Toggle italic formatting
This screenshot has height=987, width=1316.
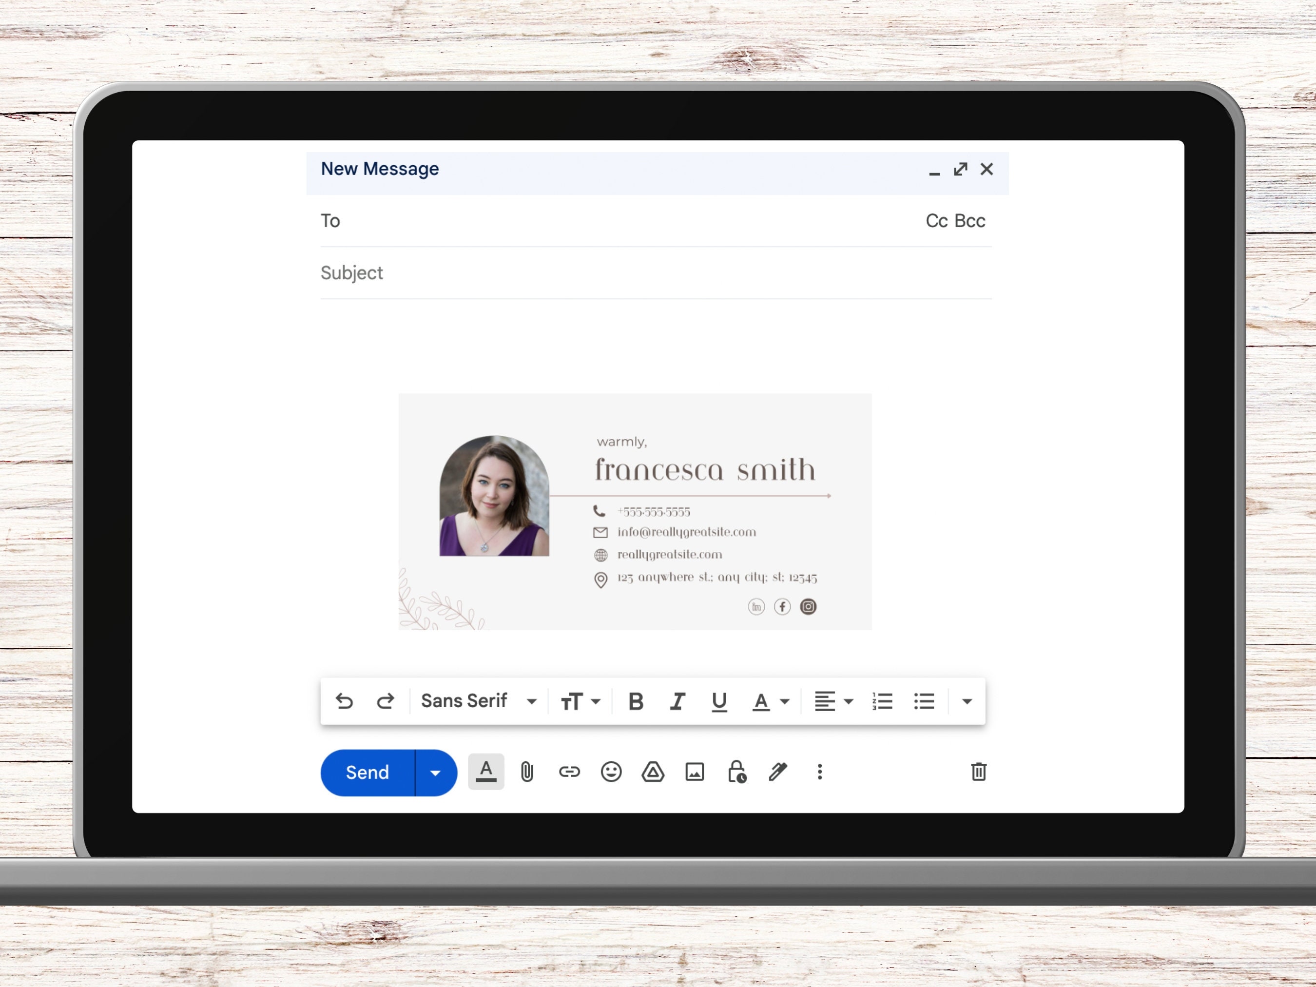tap(677, 701)
